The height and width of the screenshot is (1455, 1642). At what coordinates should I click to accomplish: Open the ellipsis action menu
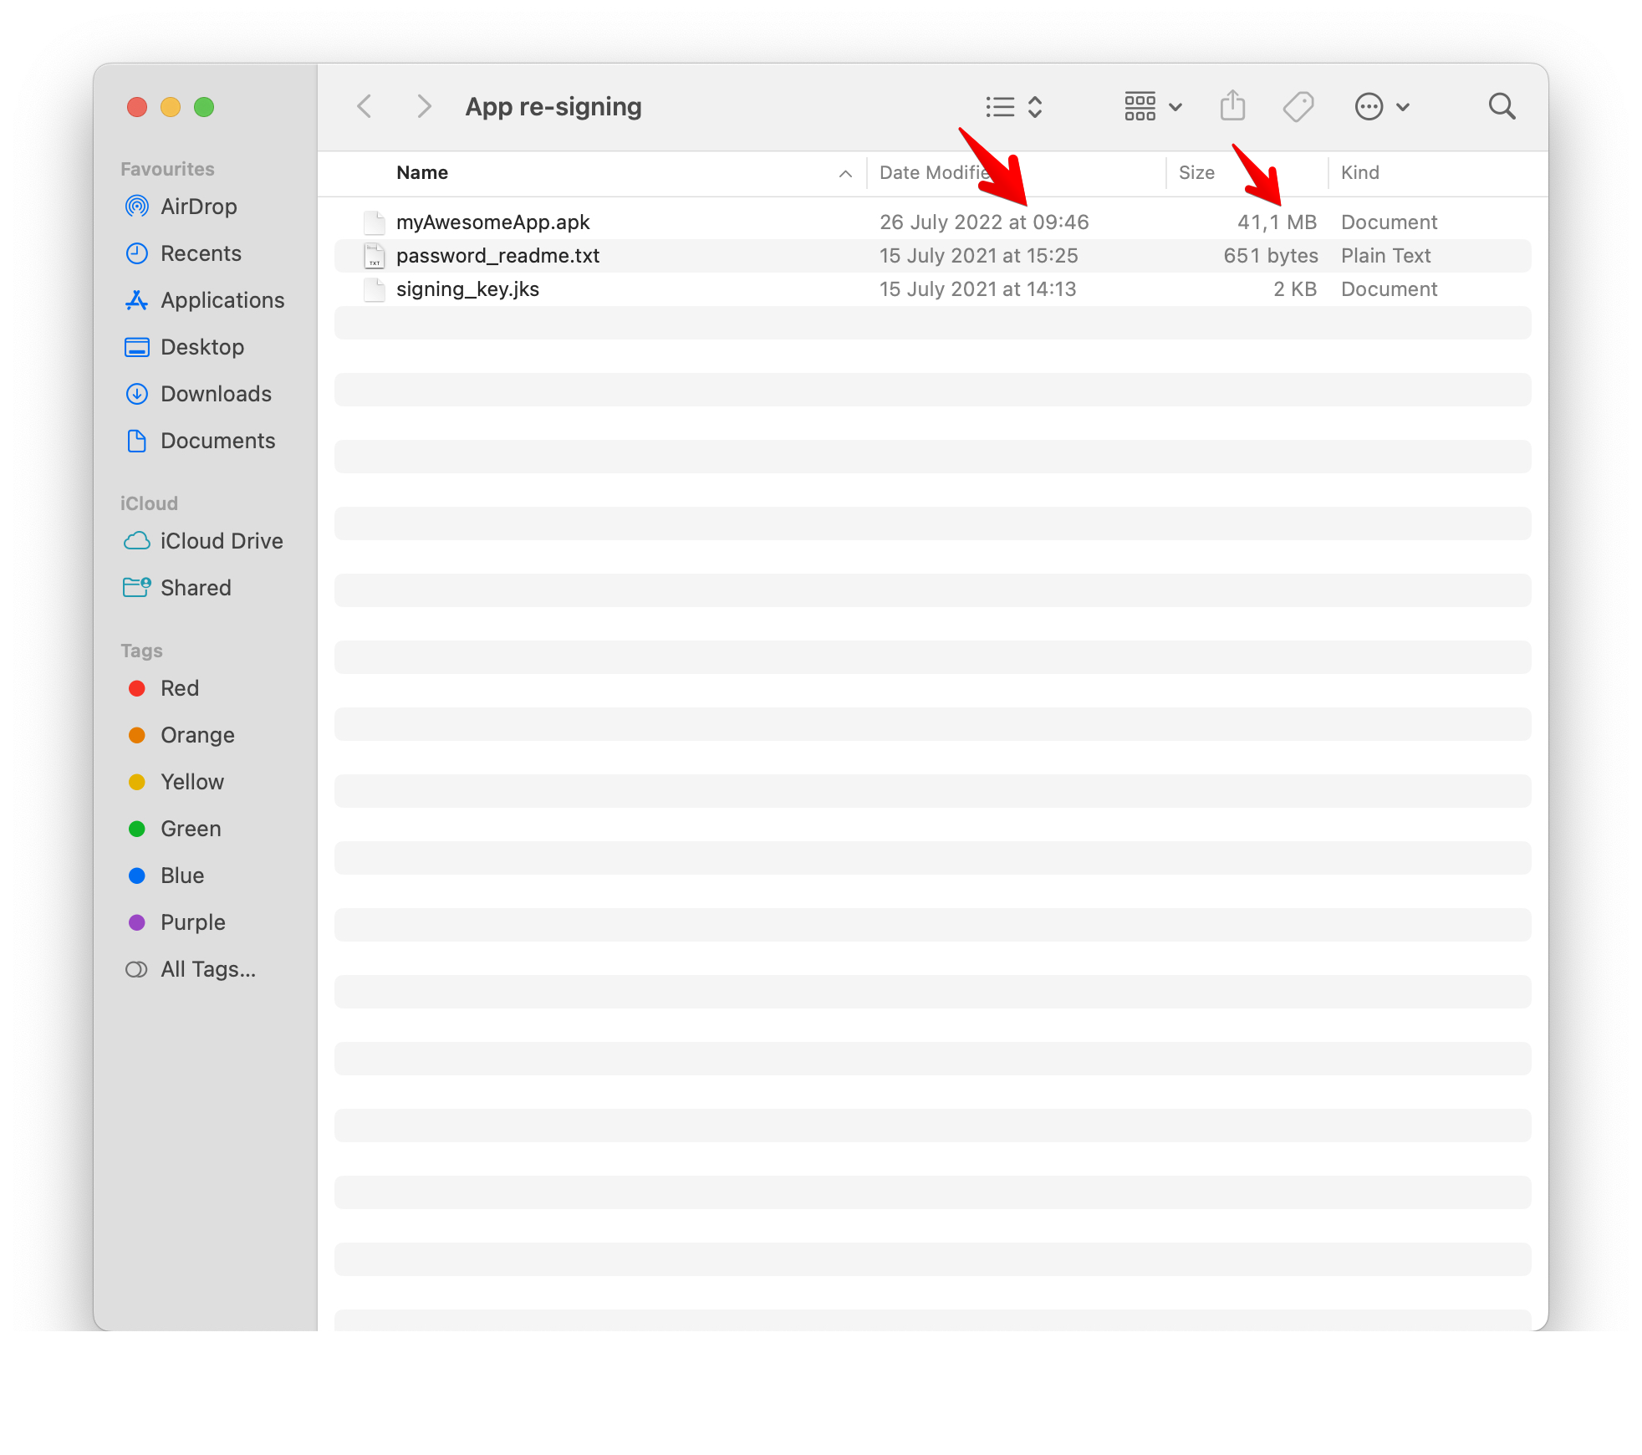point(1382,106)
